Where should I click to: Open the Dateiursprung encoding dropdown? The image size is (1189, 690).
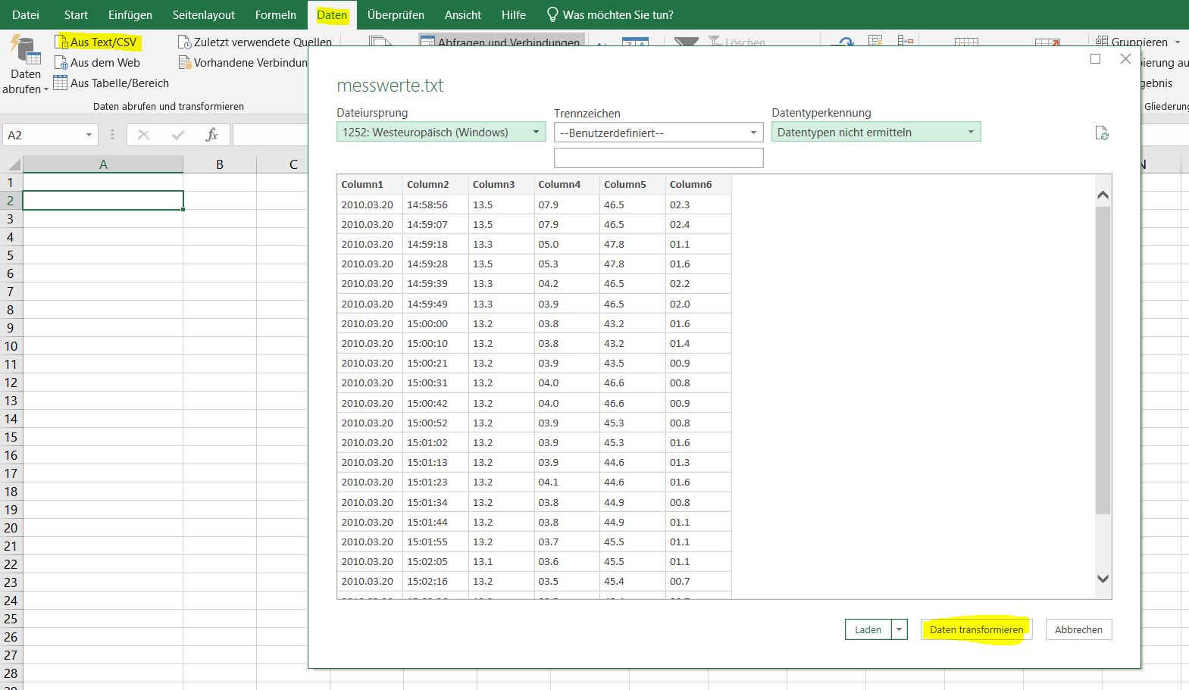click(441, 132)
